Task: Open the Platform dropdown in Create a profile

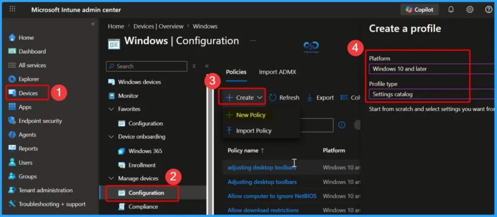Action: point(431,68)
